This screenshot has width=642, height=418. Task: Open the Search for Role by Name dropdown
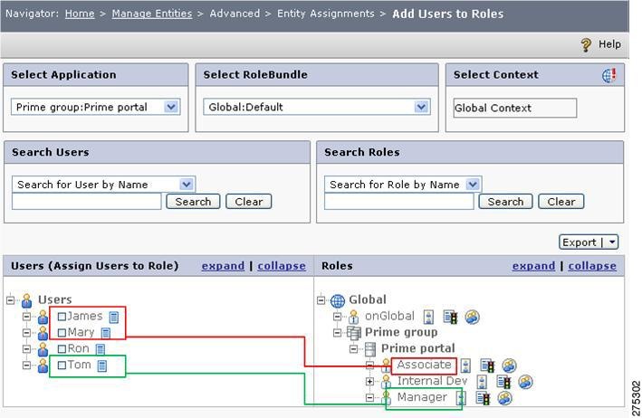[473, 185]
